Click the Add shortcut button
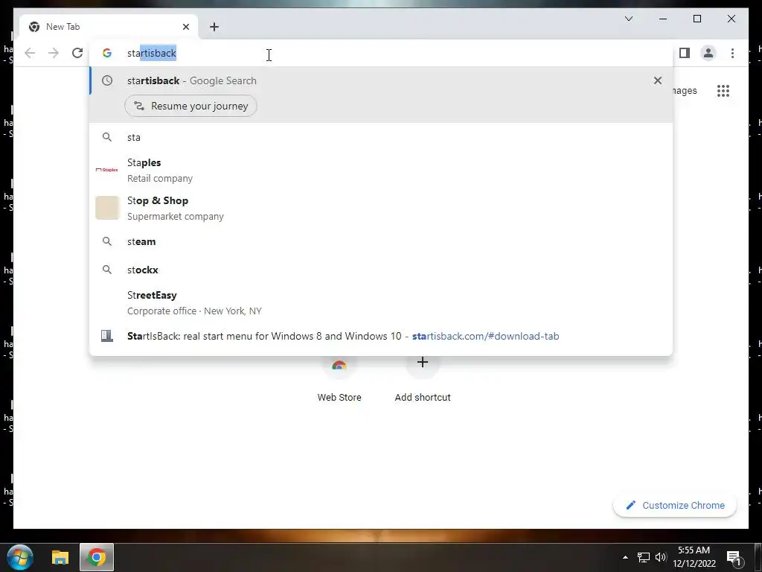 pyautogui.click(x=423, y=381)
